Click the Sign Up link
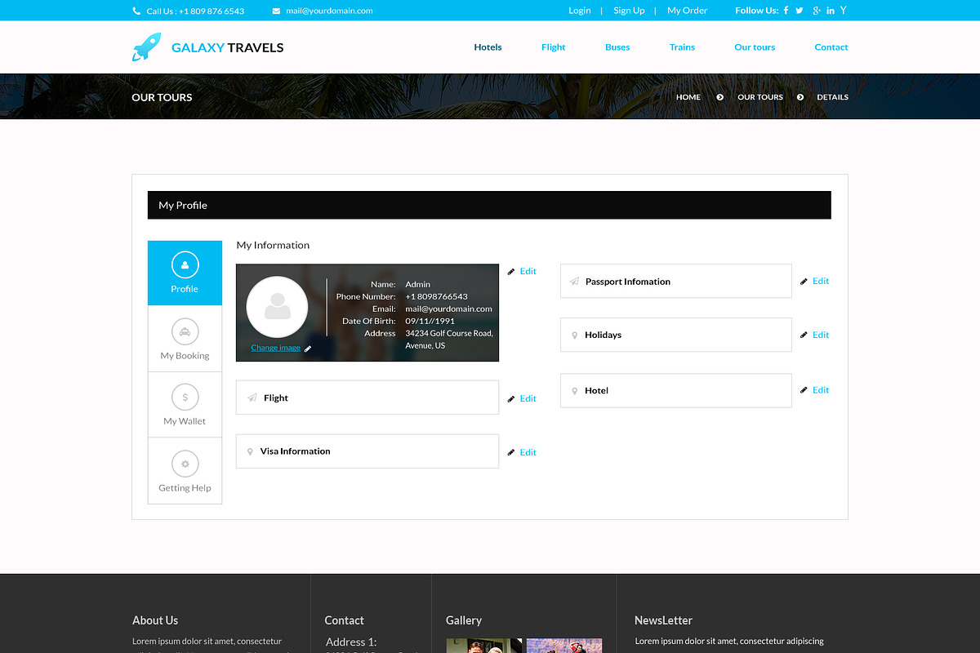The width and height of the screenshot is (980, 653). (x=629, y=11)
